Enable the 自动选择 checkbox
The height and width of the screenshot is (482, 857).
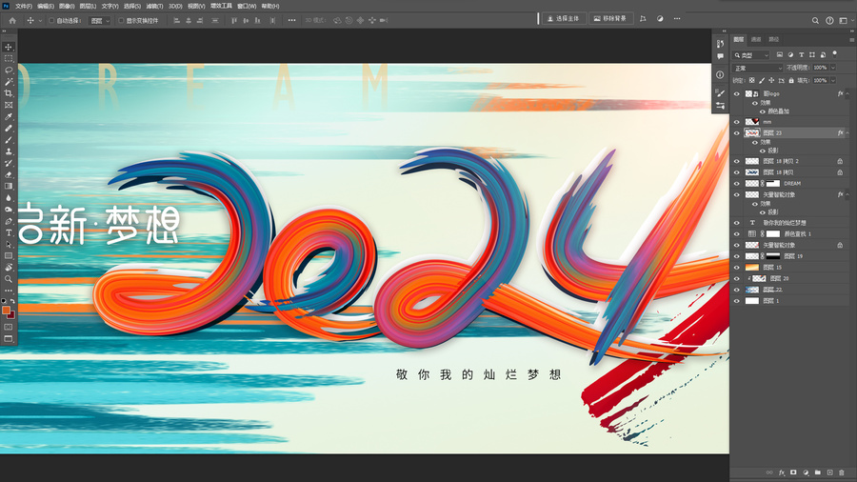(51, 21)
